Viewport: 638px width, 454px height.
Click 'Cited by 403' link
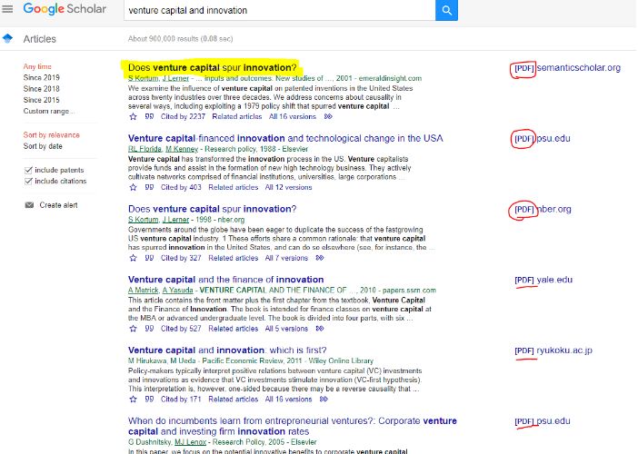181,187
